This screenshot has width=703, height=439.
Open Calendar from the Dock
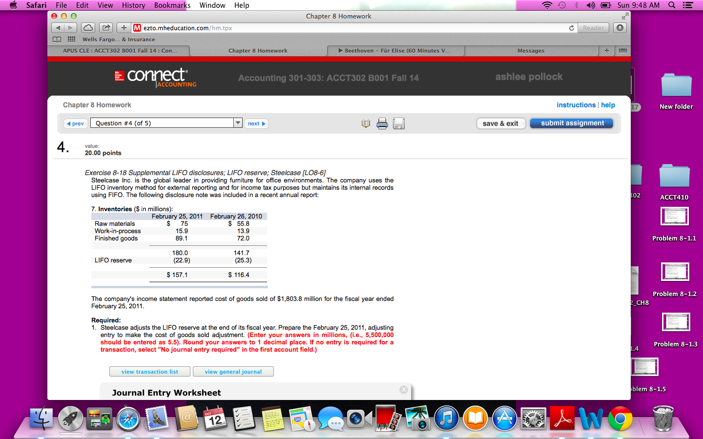click(215, 419)
